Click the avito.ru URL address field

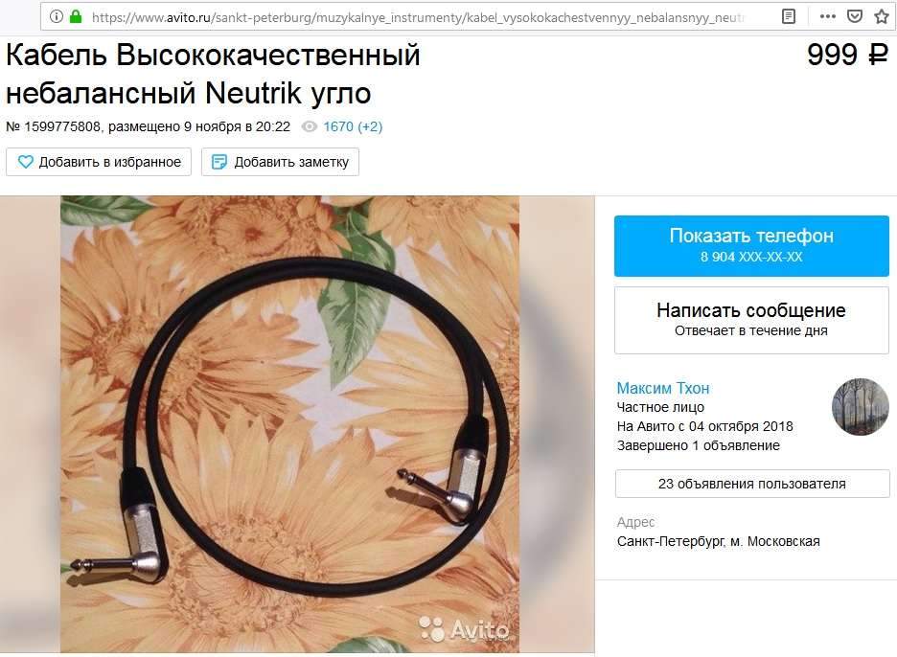pos(418,17)
